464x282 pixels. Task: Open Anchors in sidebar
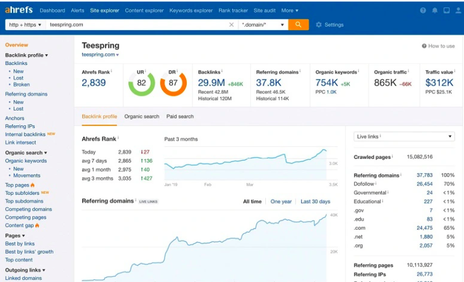click(x=14, y=118)
